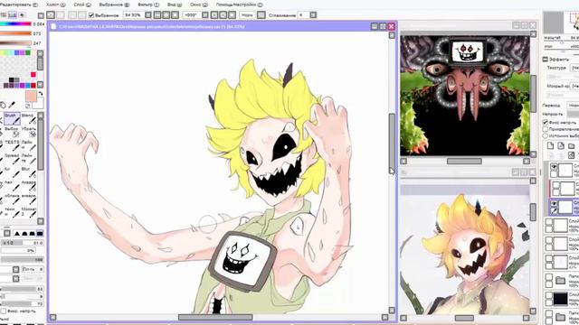Select the Мохнат 2 brush
Viewport: 579px width, 325px height.
pos(28,212)
